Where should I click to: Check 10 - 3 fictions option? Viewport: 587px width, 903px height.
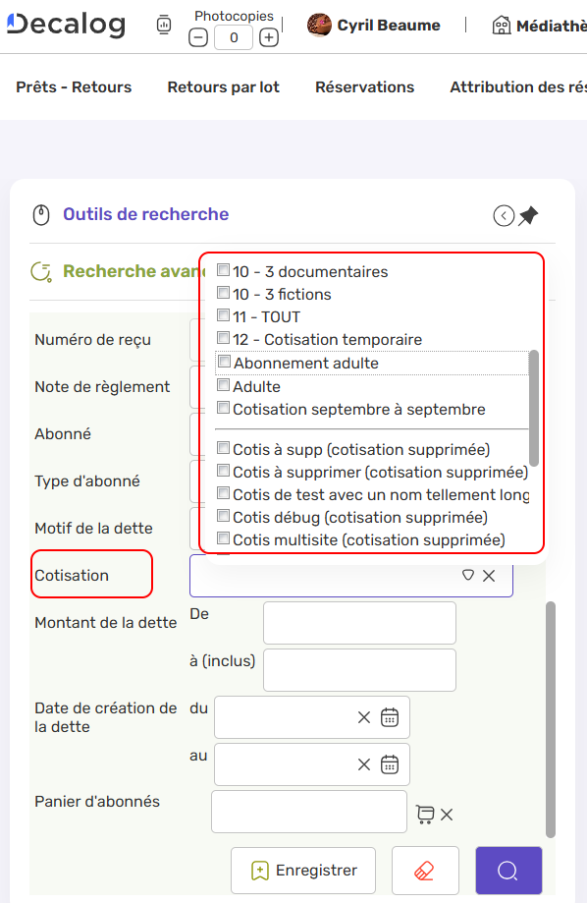click(x=223, y=293)
